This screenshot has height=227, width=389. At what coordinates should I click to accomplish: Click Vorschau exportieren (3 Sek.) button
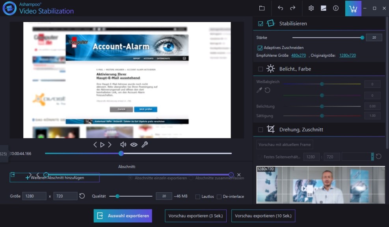[x=195, y=216]
